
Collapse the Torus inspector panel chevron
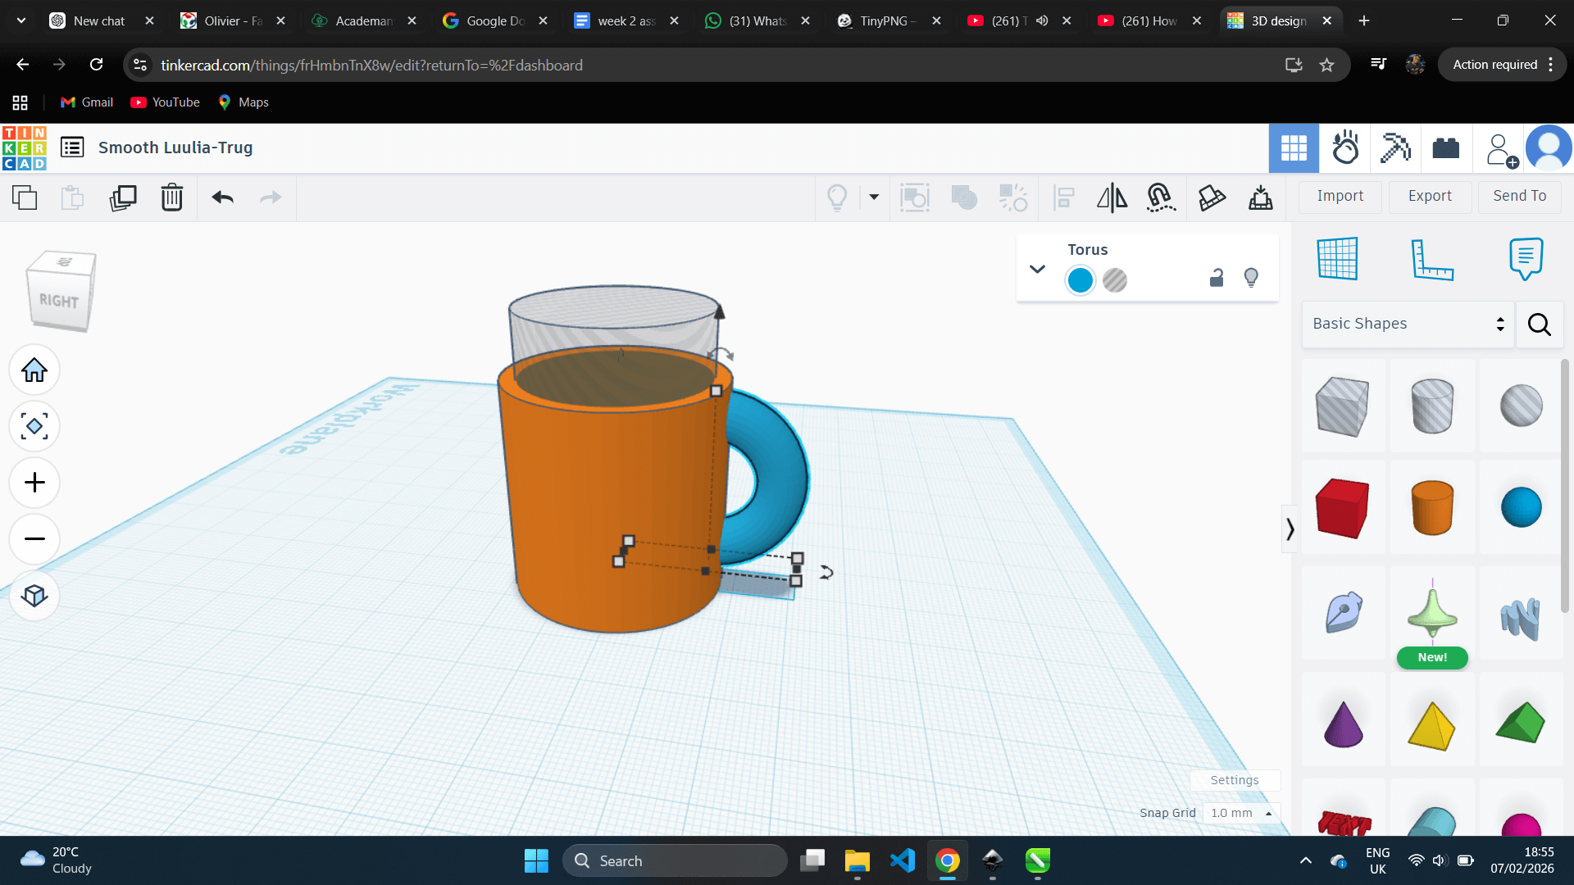pyautogui.click(x=1037, y=269)
